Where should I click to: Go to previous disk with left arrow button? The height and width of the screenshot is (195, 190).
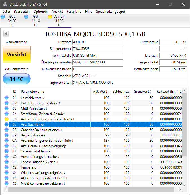6,34
